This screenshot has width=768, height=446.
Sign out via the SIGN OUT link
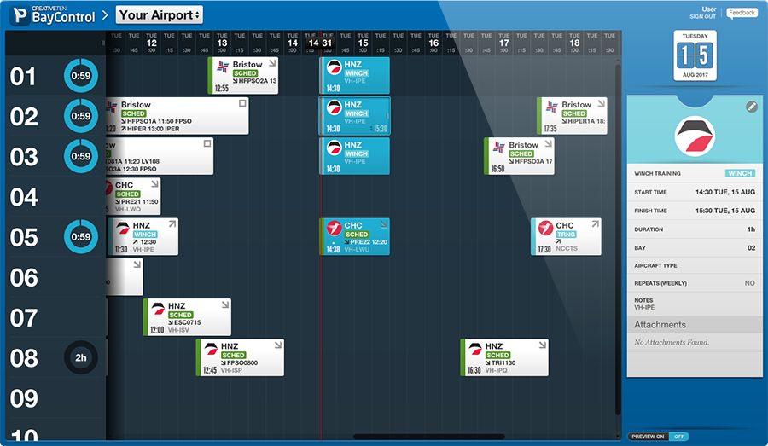pyautogui.click(x=702, y=17)
